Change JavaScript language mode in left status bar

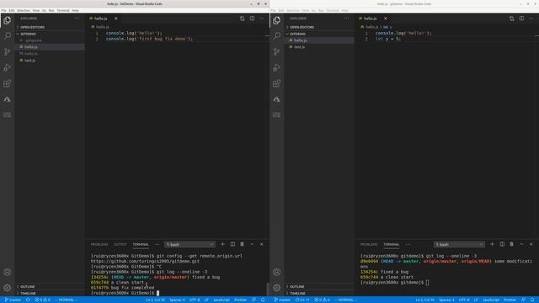[221, 300]
